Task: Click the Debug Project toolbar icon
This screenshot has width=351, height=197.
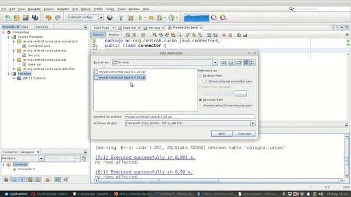Action: pyautogui.click(x=151, y=18)
